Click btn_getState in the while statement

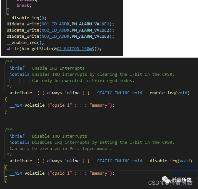coord(37,49)
